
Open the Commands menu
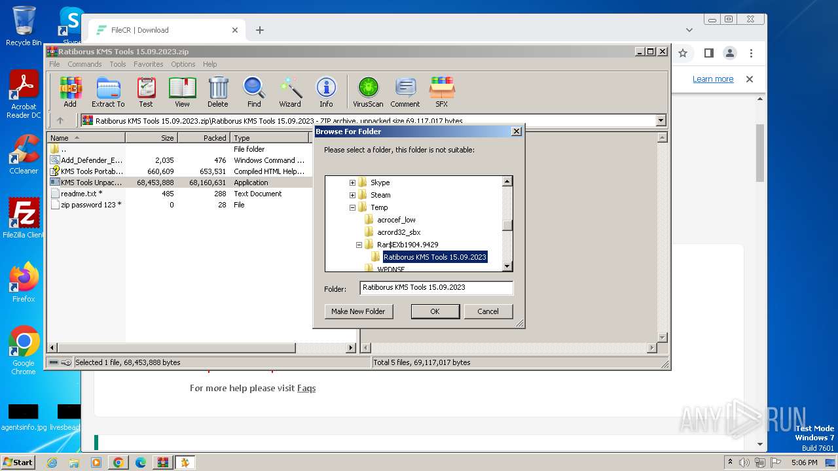(84, 64)
